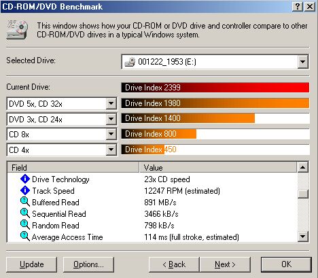Click the Update button
This screenshot has height=278, width=318.
[32, 264]
